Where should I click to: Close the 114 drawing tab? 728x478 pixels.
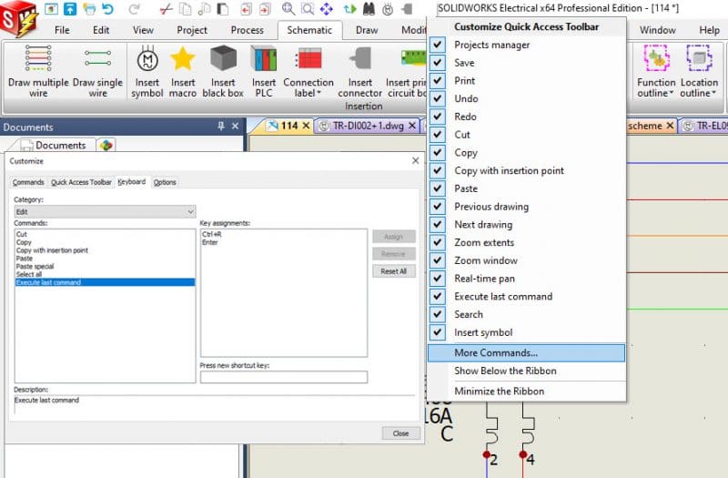point(306,126)
